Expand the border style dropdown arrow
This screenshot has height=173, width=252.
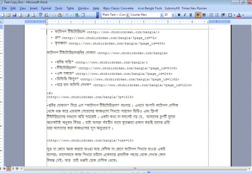234,15
